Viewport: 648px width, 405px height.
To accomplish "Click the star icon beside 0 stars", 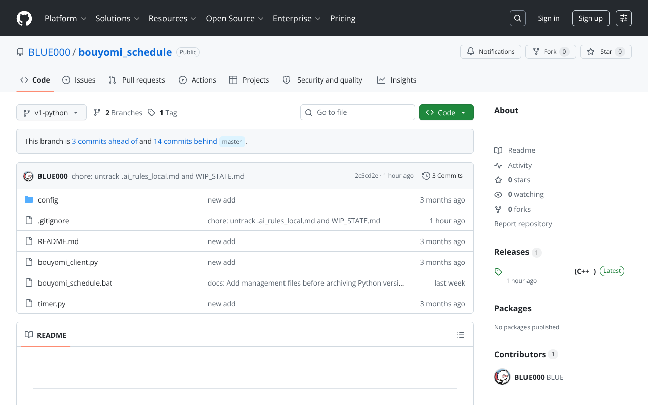I will coord(498,180).
